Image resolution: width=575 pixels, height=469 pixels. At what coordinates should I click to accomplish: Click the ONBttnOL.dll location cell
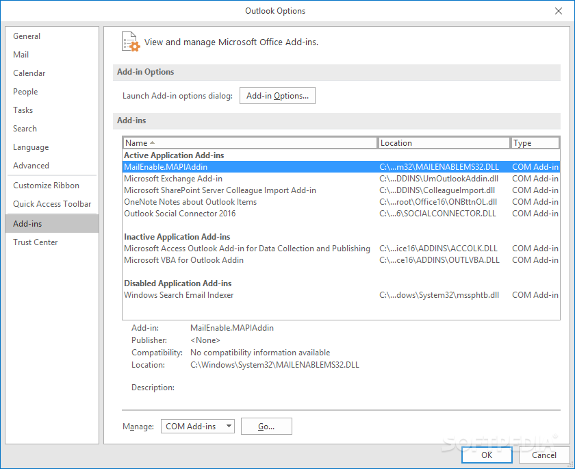(x=438, y=202)
